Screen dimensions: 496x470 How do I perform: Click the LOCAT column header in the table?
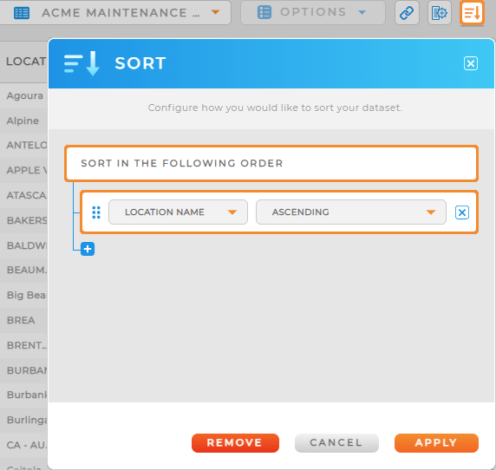pos(23,62)
